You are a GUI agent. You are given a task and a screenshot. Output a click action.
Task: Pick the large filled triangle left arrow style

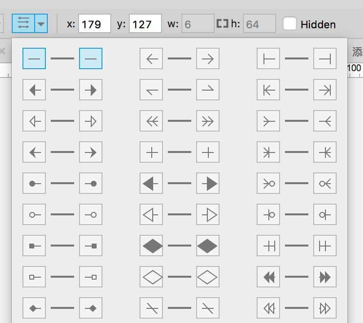(x=151, y=184)
